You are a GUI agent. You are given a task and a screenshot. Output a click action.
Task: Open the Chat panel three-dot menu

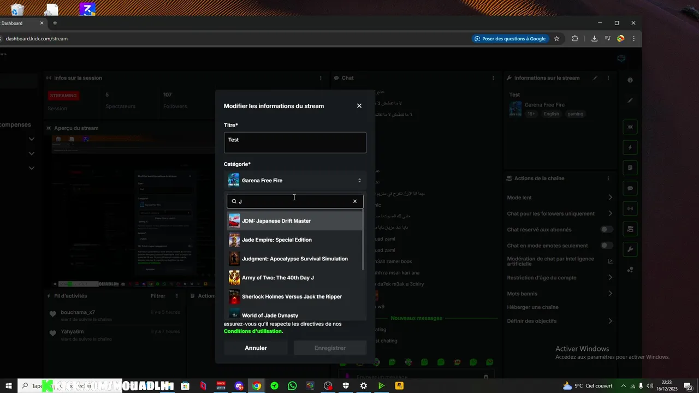point(493,78)
